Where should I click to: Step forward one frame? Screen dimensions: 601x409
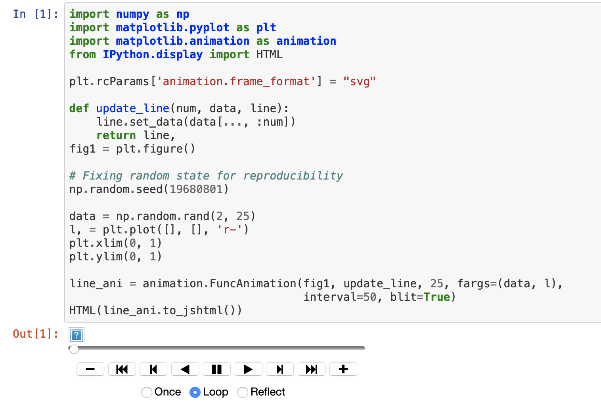(x=280, y=369)
